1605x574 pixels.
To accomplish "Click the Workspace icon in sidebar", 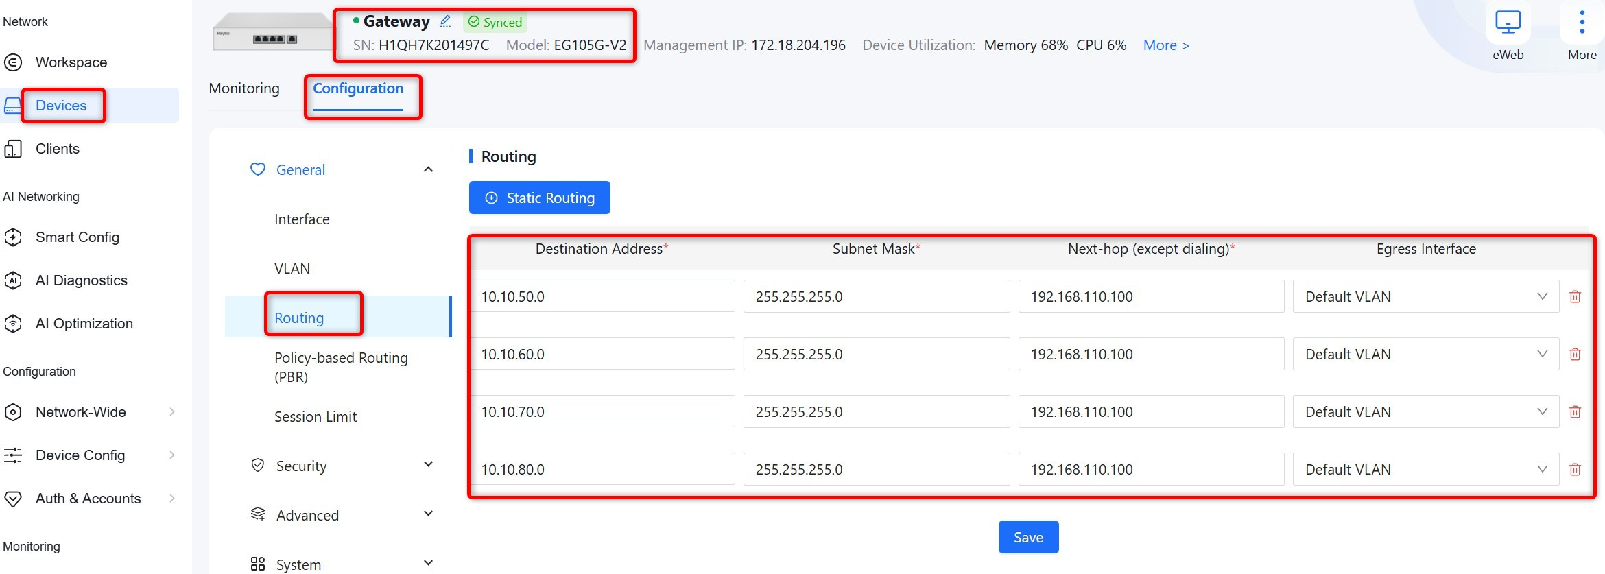I will (13, 62).
